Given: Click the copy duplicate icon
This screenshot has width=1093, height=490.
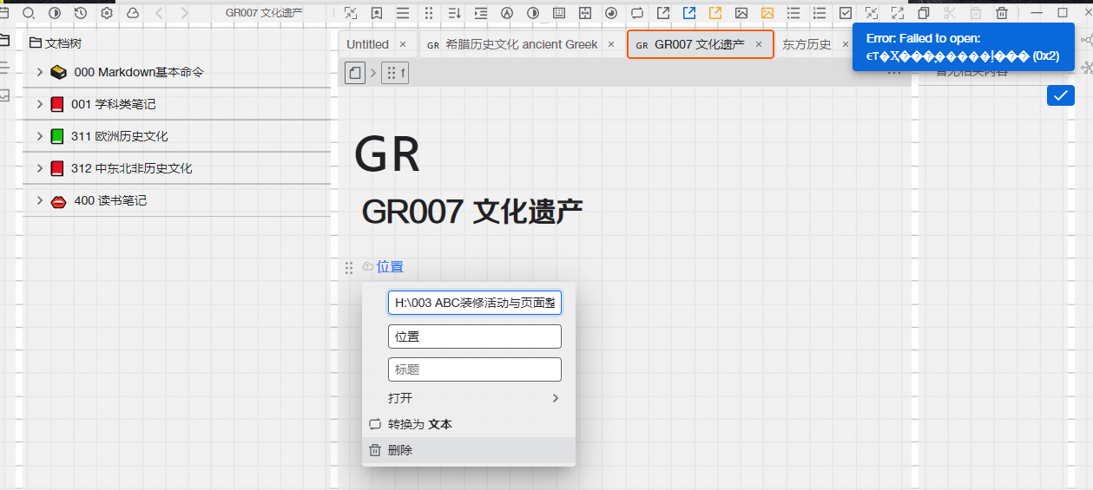Looking at the screenshot, I should (924, 13).
